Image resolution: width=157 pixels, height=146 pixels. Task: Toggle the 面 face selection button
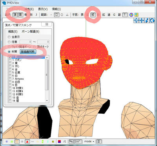[20, 15]
